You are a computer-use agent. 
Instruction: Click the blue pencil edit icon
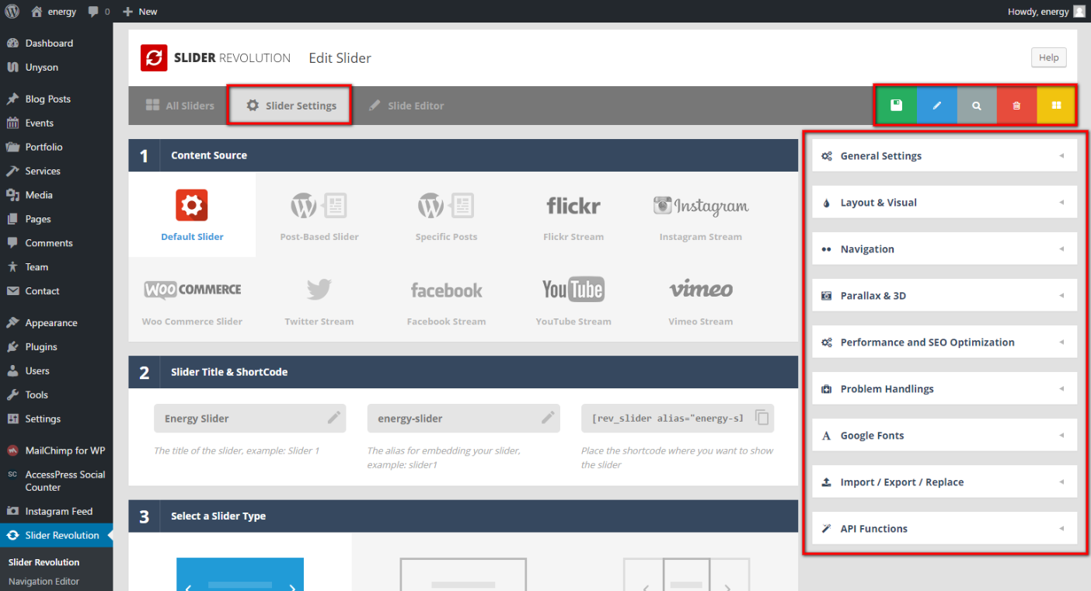coord(936,106)
